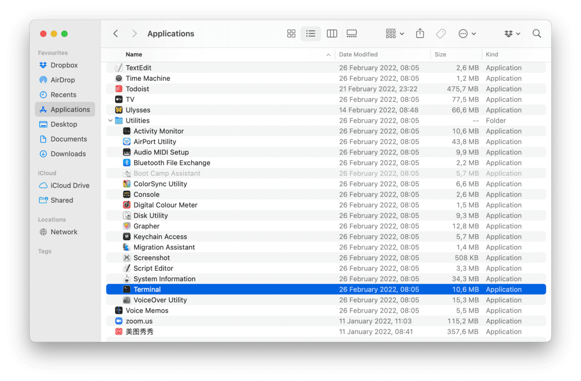
Task: Select the Audio MIDI Setup icon
Action: pyautogui.click(x=127, y=152)
